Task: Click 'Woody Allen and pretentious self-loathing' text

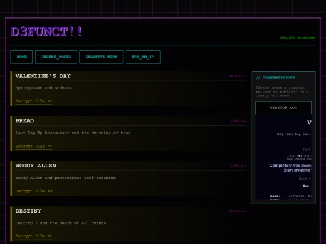Action: 65,178
